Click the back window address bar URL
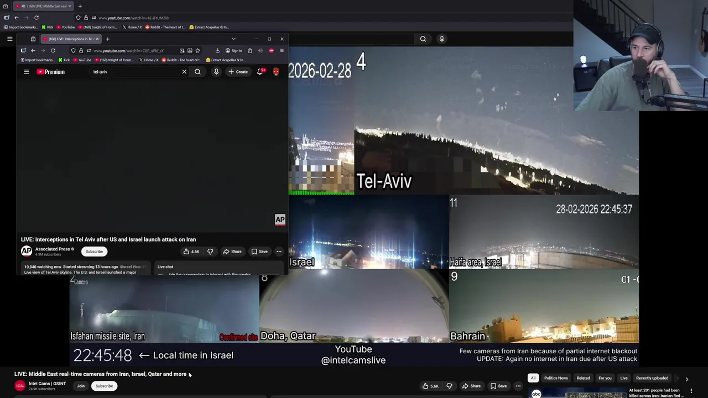This screenshot has height=398, width=708. 134,18
